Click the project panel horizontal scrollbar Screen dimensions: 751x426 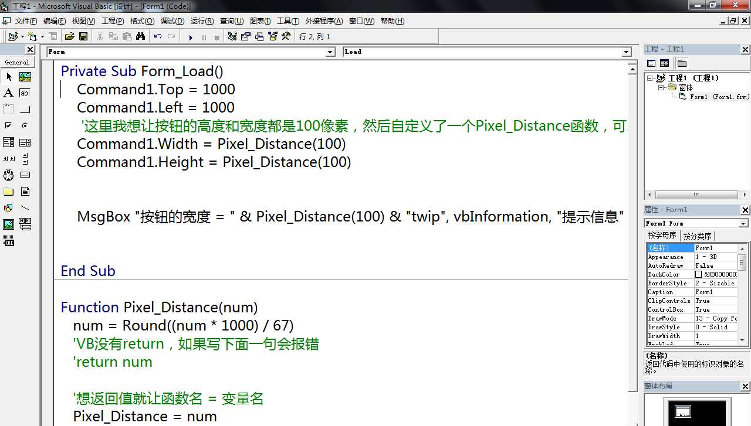696,195
